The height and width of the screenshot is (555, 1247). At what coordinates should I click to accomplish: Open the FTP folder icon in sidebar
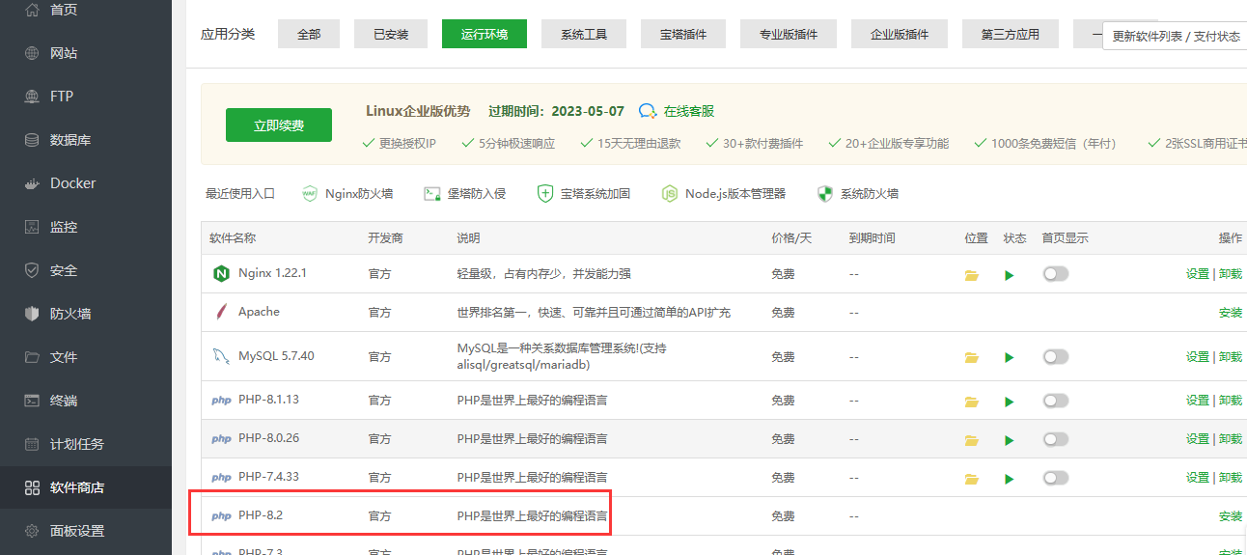tap(32, 97)
